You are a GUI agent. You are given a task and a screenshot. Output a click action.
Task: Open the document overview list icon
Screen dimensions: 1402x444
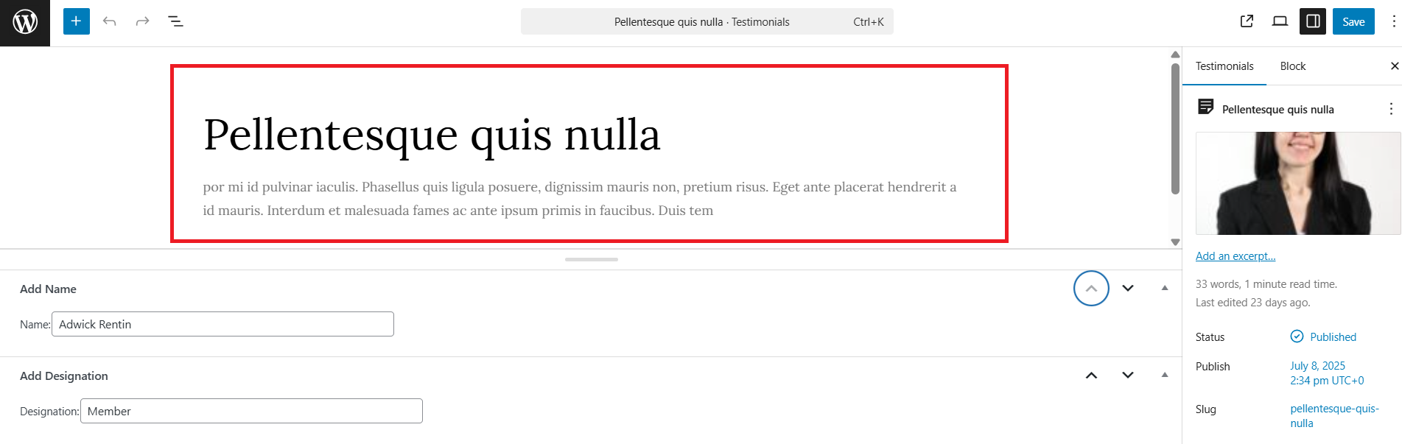(x=175, y=21)
